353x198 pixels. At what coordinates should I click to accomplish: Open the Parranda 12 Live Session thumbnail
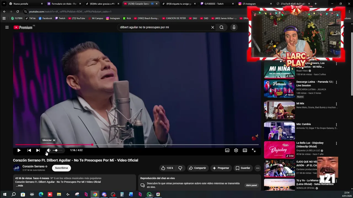coord(279,89)
